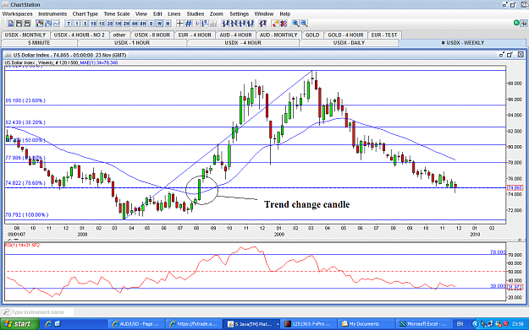Switch to GOLD - 4 HOUR tab

(345, 35)
